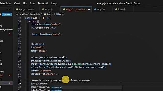Place cursor on 'Login Here' heading text
Viewport: 163px width, 91px height.
tap(43, 28)
